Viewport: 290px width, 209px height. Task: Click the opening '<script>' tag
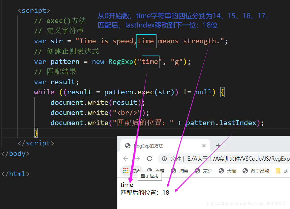tap(34, 10)
